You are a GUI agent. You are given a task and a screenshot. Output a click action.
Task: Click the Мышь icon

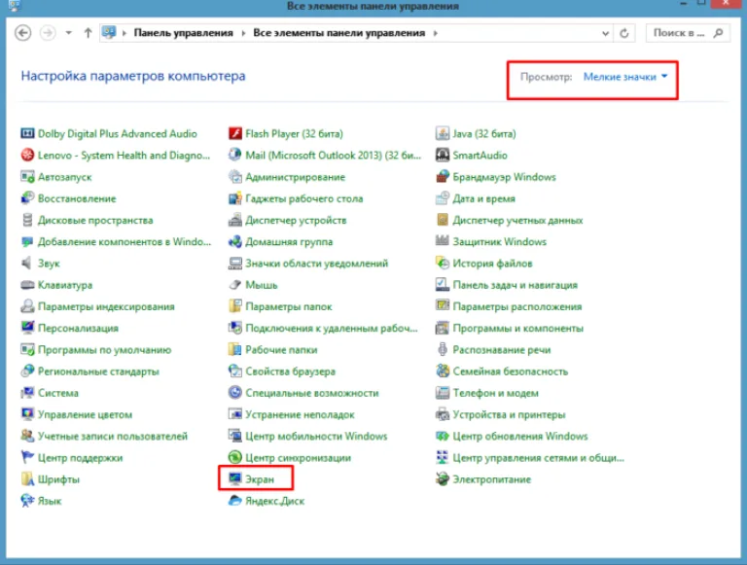tap(234, 285)
